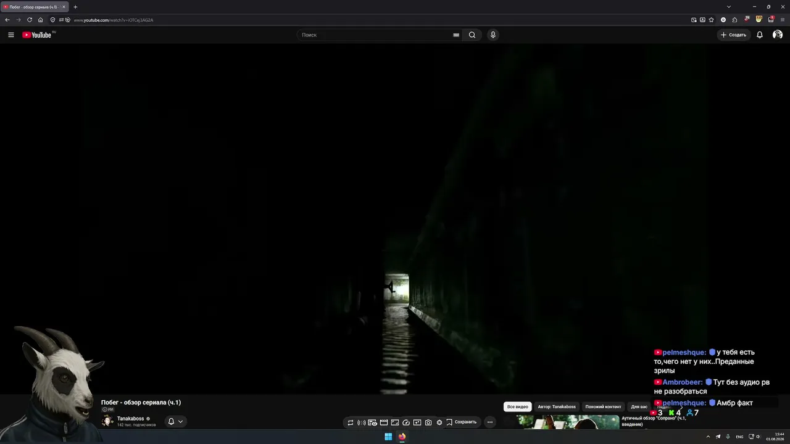Select the Все видео filter chip
The image size is (790, 444).
[518, 407]
